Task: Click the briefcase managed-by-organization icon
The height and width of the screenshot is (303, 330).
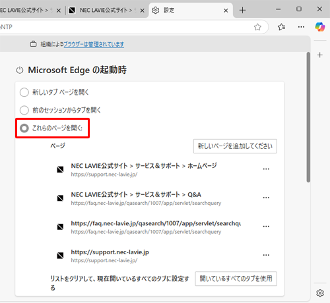Action: pyautogui.click(x=33, y=44)
